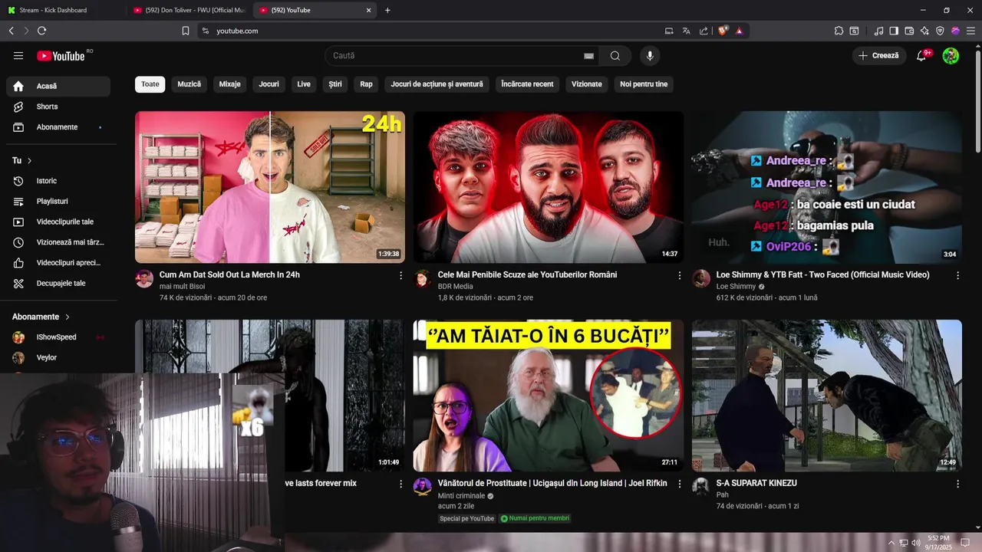
Task: Click the page translate icon in address bar
Action: 686,31
